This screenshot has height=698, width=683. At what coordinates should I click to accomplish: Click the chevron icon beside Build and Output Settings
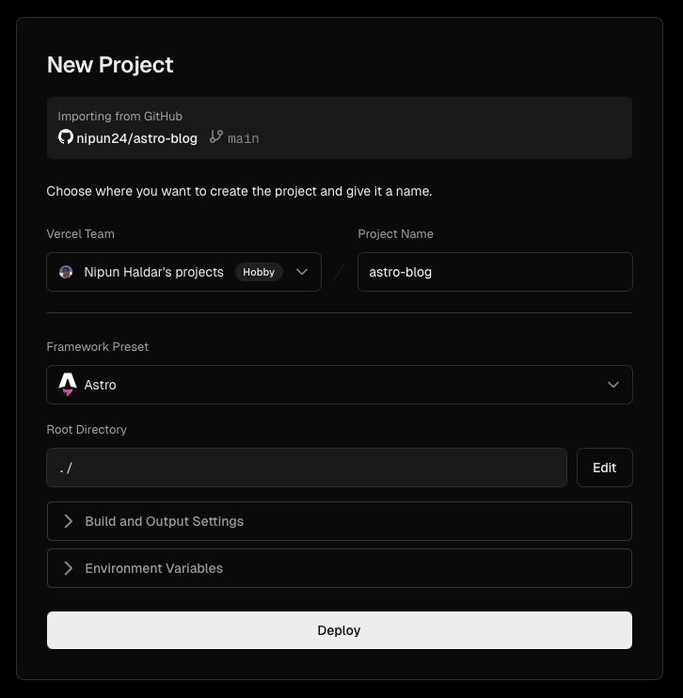[x=68, y=521]
